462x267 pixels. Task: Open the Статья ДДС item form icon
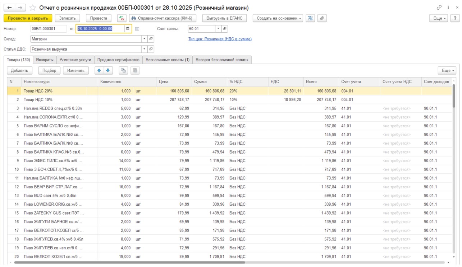click(x=151, y=49)
